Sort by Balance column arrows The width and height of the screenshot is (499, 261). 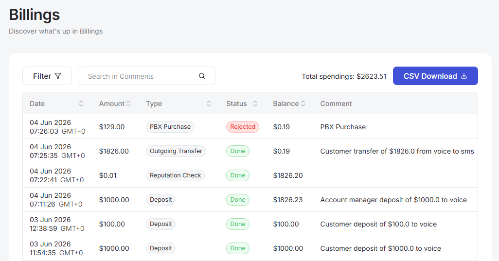303,104
